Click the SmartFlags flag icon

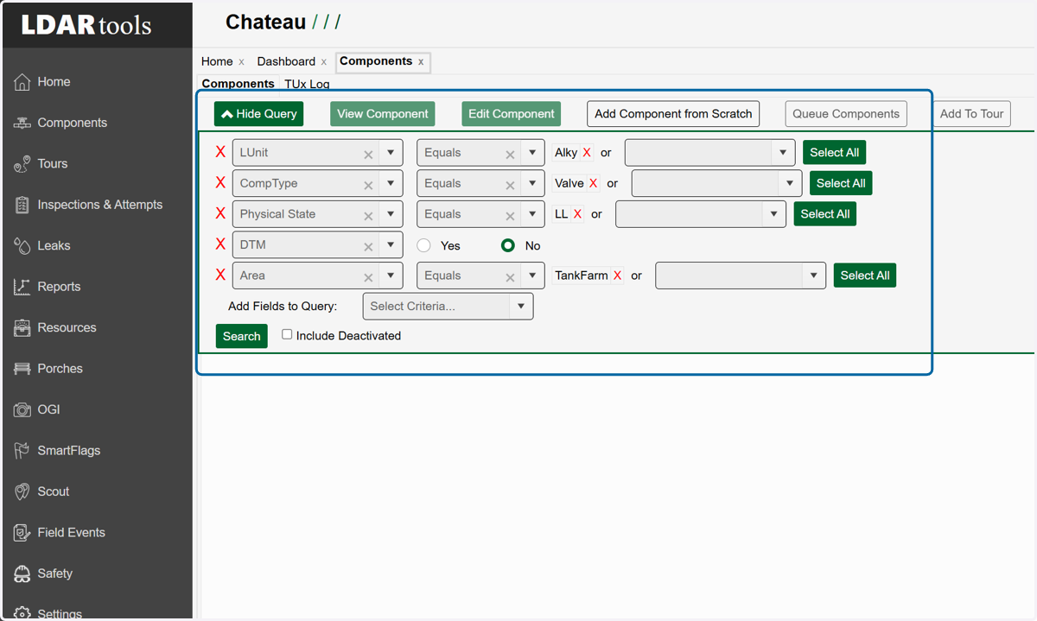click(22, 451)
